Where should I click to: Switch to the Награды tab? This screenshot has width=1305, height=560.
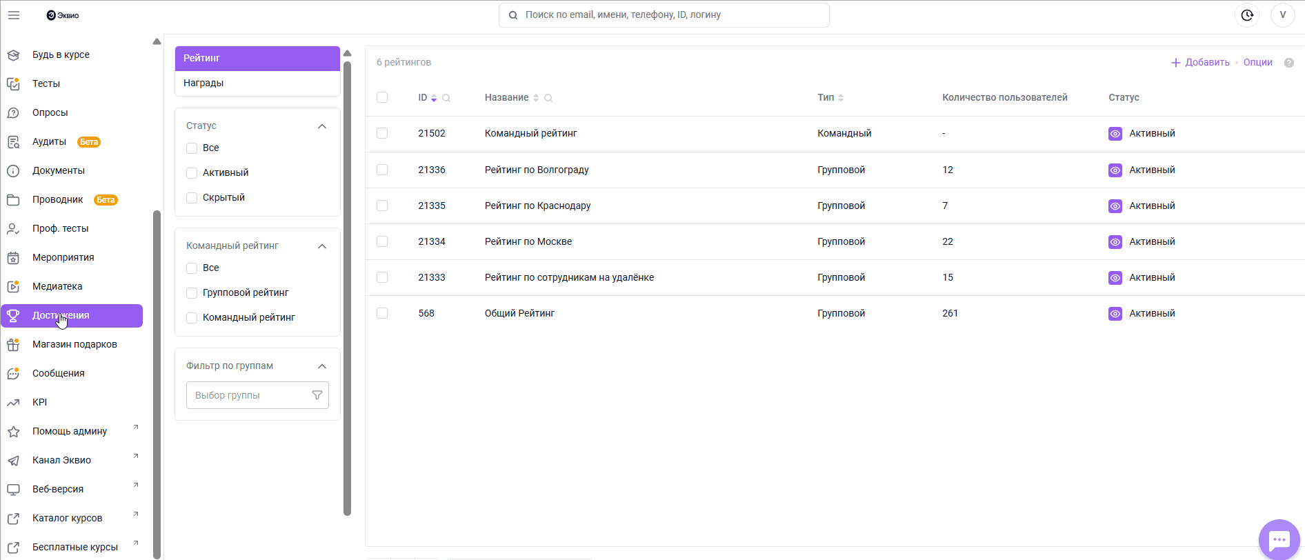tap(203, 83)
